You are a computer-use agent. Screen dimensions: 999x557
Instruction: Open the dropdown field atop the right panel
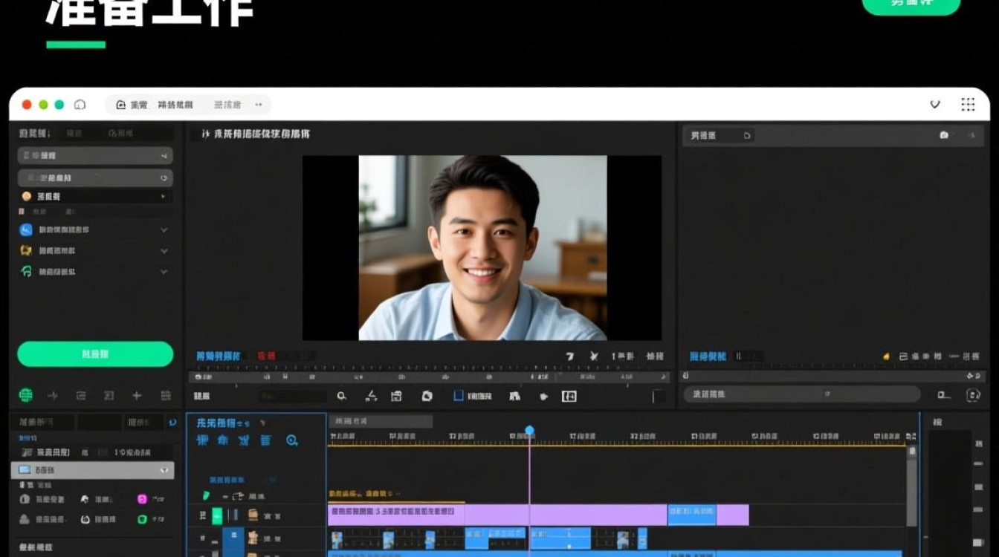[x=720, y=136]
